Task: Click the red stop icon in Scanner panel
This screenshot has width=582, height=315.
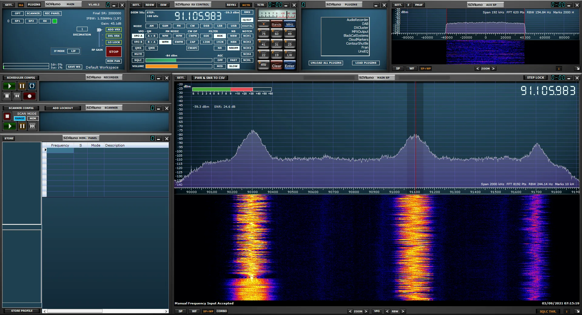Action: point(7,116)
